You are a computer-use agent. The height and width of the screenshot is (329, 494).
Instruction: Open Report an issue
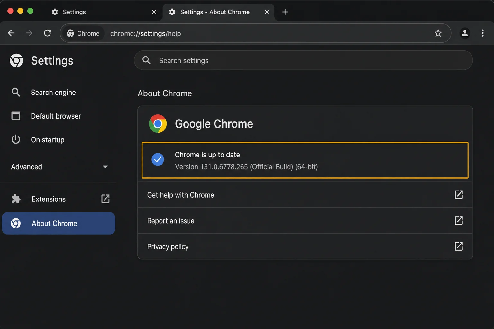[x=305, y=221]
